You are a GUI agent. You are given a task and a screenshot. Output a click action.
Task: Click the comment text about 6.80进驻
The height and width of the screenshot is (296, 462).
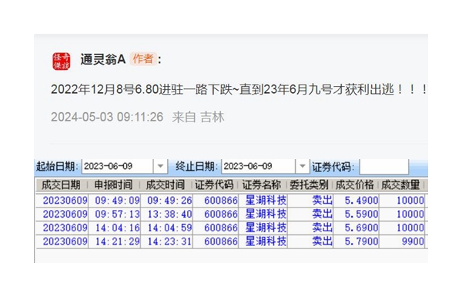click(x=239, y=89)
